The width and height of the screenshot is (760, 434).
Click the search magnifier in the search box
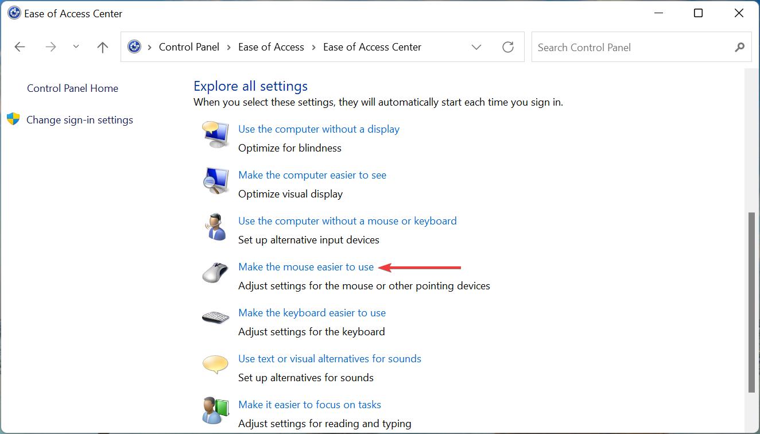point(740,47)
